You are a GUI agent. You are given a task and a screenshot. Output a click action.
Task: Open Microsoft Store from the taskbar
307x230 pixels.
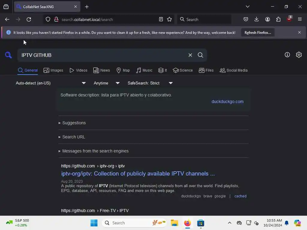coord(201,223)
